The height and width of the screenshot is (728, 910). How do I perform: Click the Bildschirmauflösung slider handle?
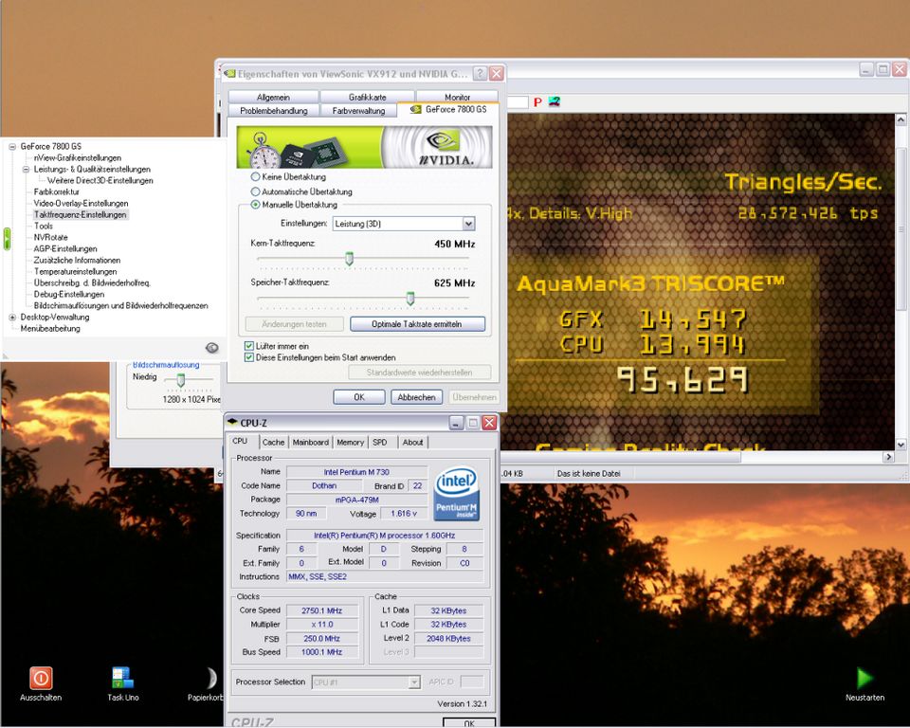click(180, 380)
